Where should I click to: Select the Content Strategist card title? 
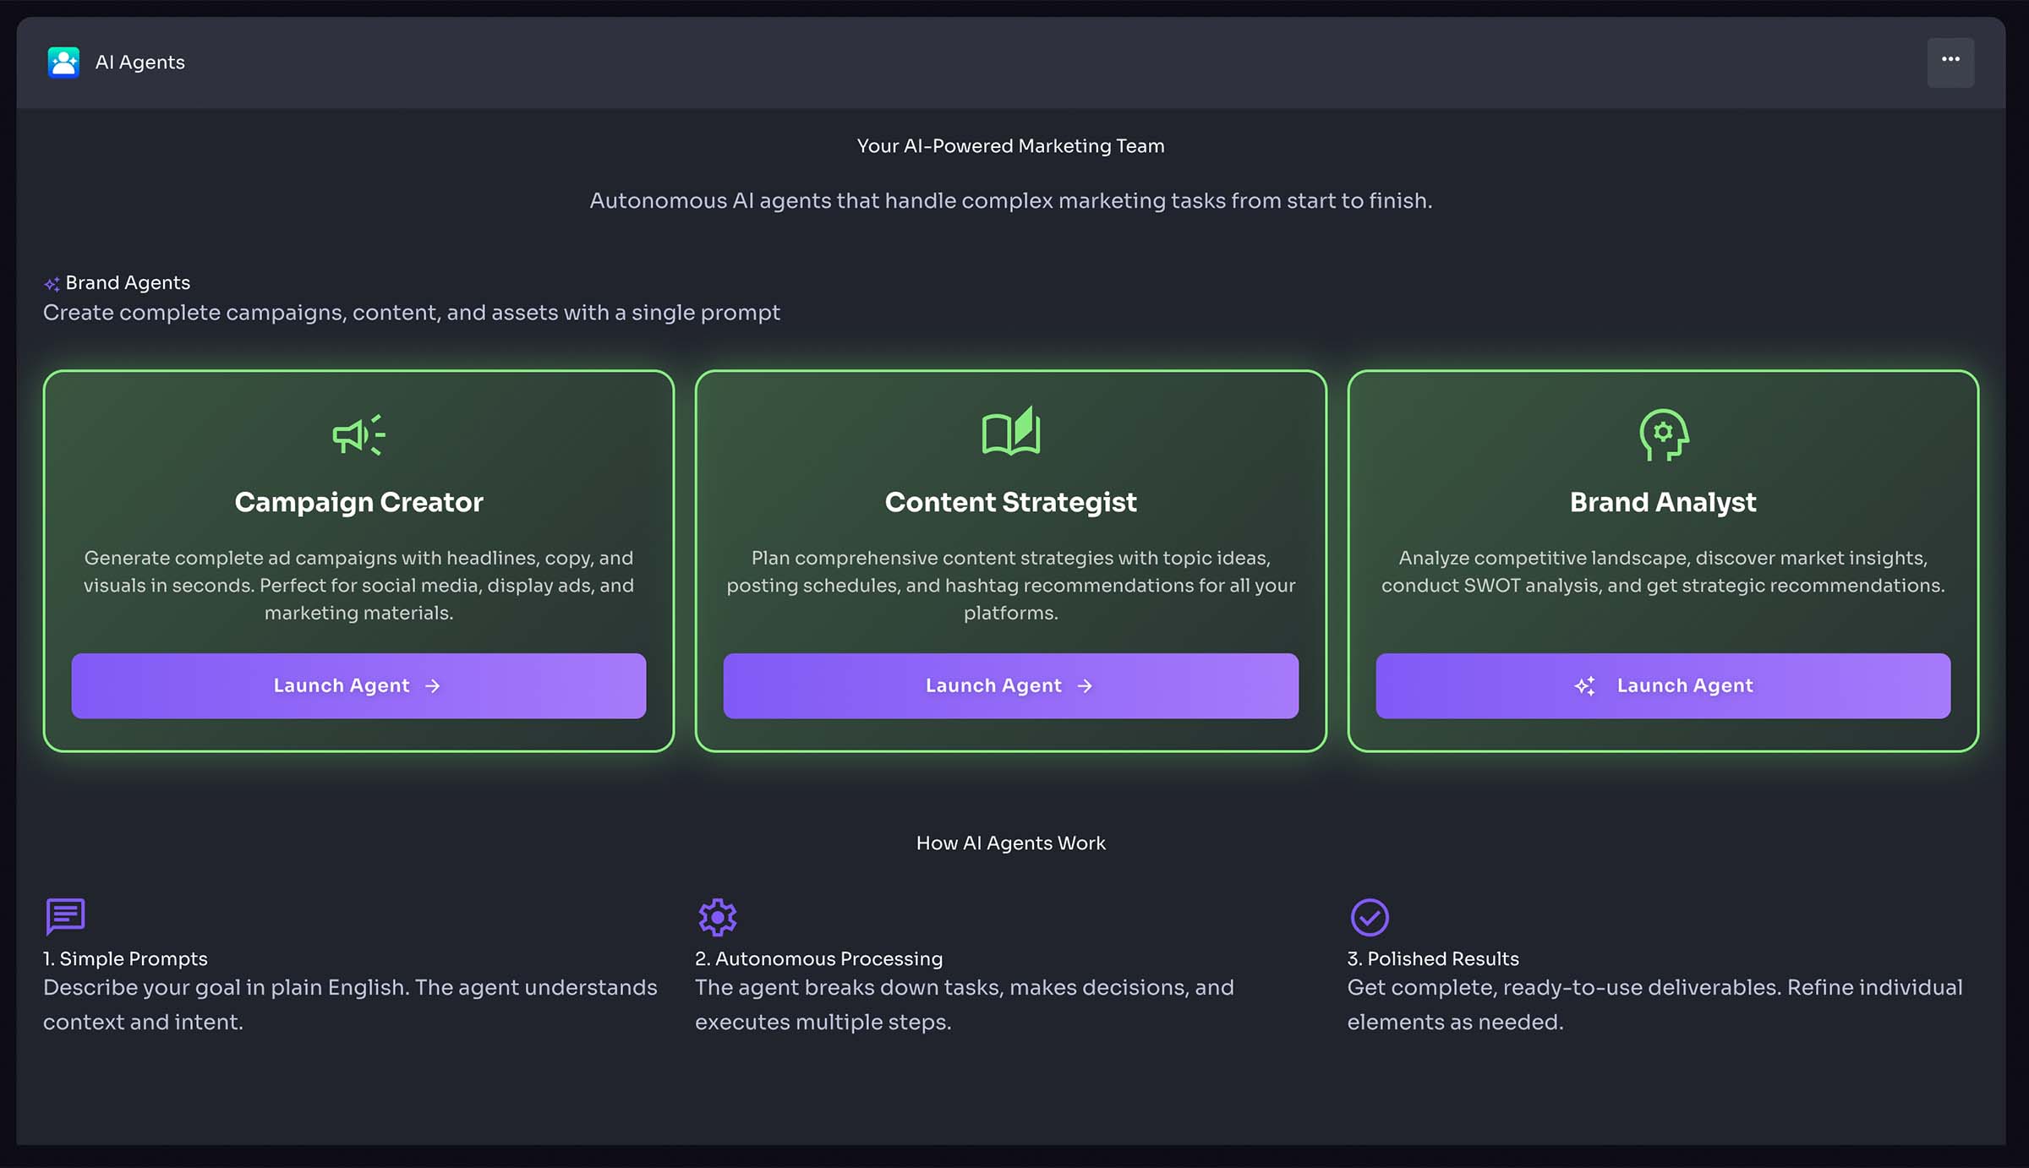(x=1010, y=502)
